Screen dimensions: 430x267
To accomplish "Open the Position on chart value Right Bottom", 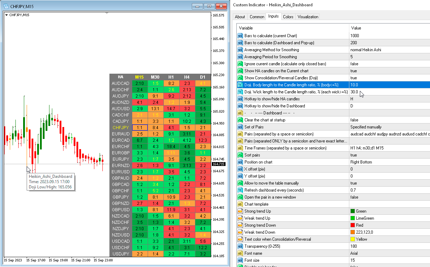I will point(361,162).
